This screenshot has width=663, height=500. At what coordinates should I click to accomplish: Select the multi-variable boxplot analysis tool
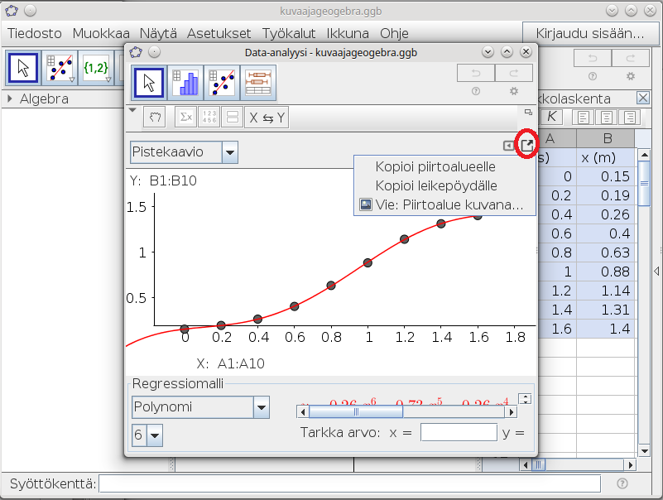[x=259, y=83]
